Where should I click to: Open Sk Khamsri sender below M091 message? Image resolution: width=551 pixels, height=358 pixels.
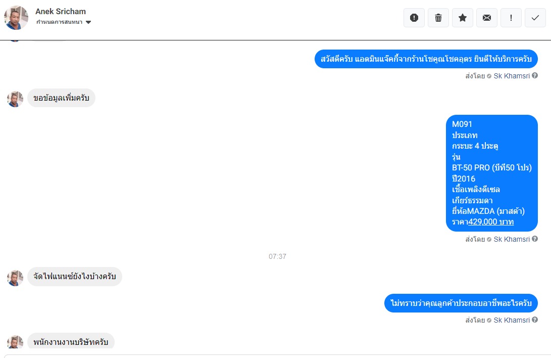[511, 239]
